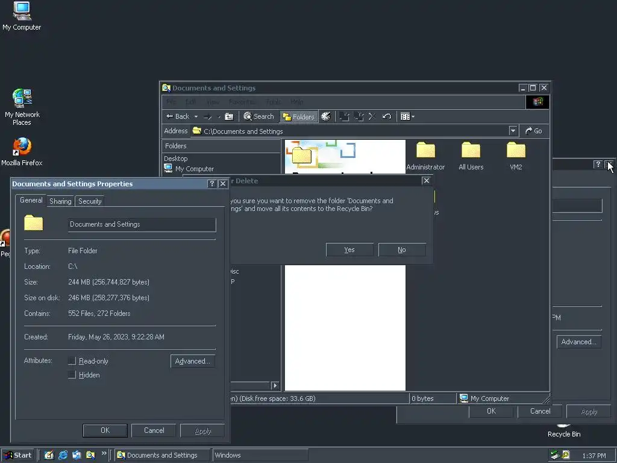The image size is (617, 463).
Task: Click the Go arrow beside address bar
Action: pyautogui.click(x=534, y=131)
